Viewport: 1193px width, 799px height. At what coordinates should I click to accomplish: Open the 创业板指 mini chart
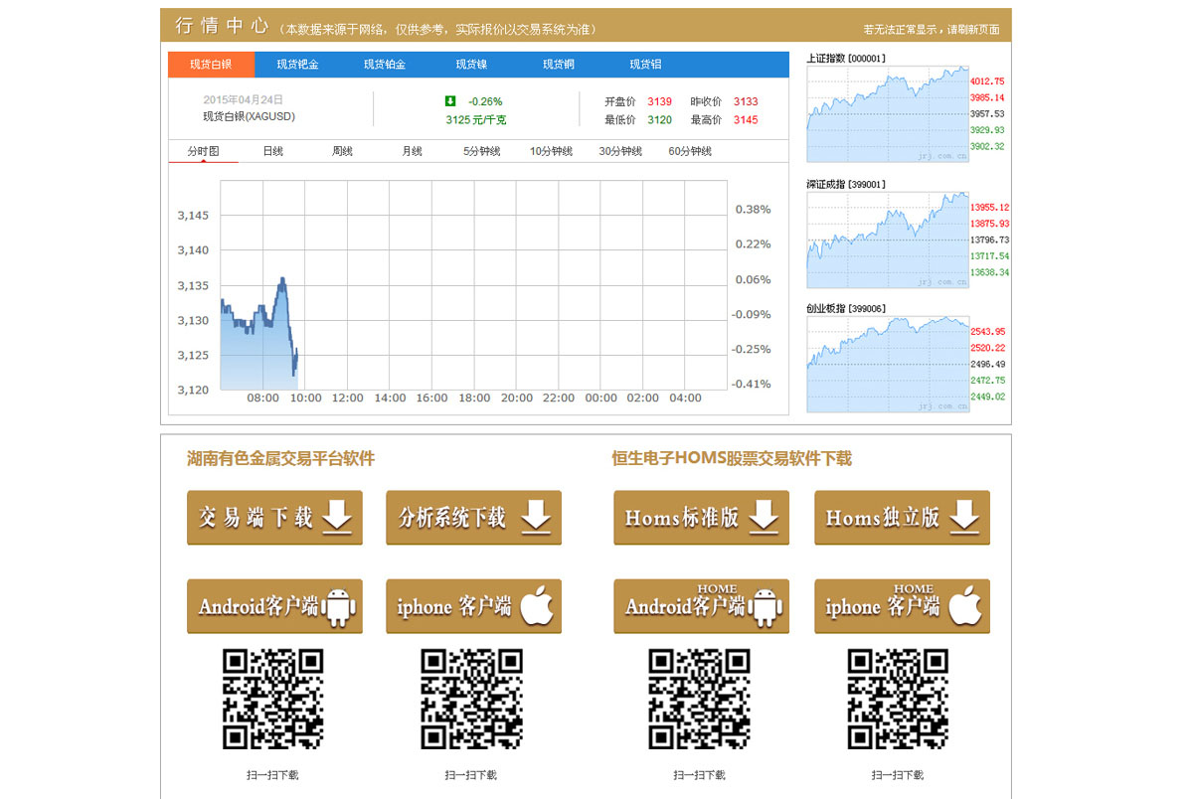point(888,365)
